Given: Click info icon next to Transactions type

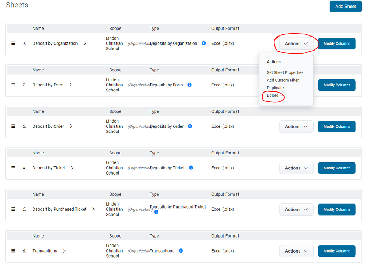Looking at the screenshot, I should point(181,251).
